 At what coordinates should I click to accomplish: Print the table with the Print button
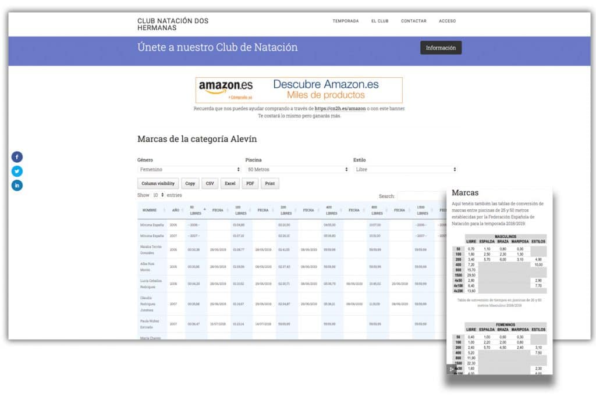[270, 183]
